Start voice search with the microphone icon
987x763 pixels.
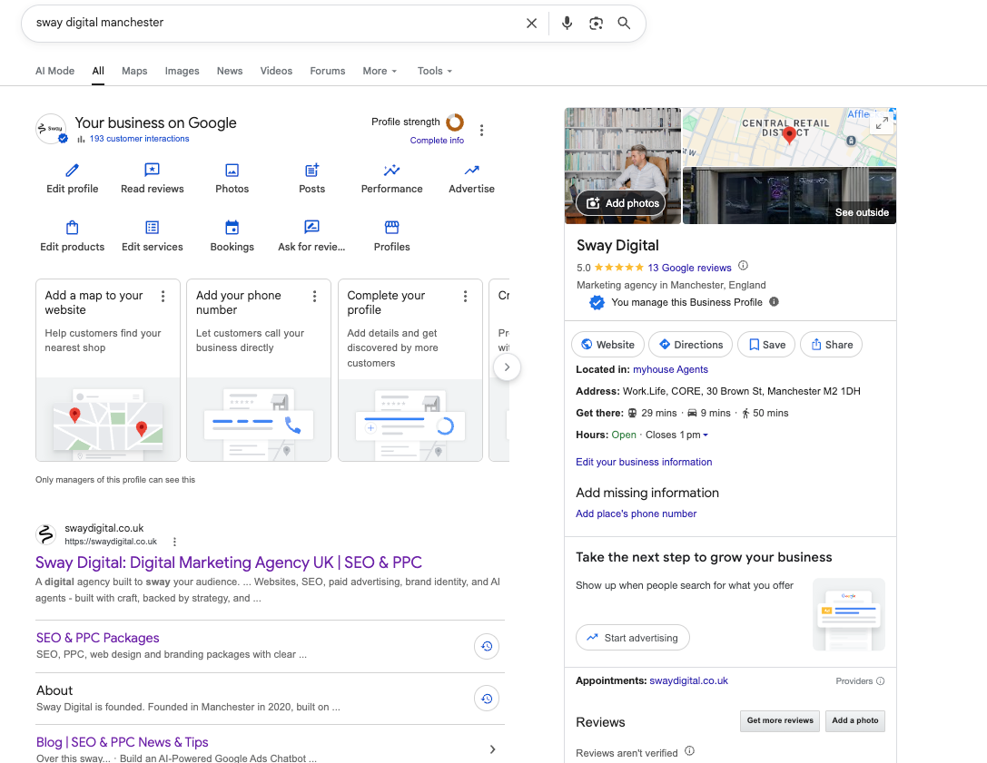click(567, 24)
